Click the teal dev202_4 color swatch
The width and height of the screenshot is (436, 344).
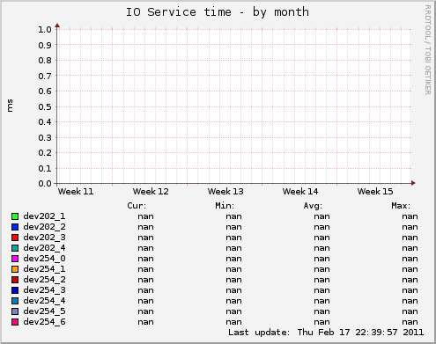(15, 248)
